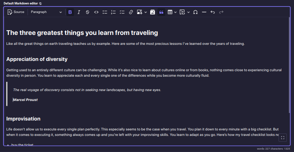Create a numbered list
294x152 pixels.
[x=114, y=12]
